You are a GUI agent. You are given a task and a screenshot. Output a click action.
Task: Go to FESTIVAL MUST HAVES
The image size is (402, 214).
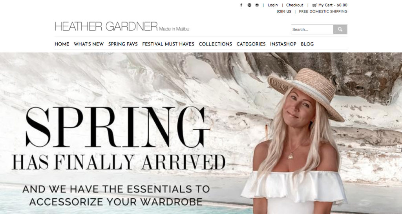pos(168,44)
